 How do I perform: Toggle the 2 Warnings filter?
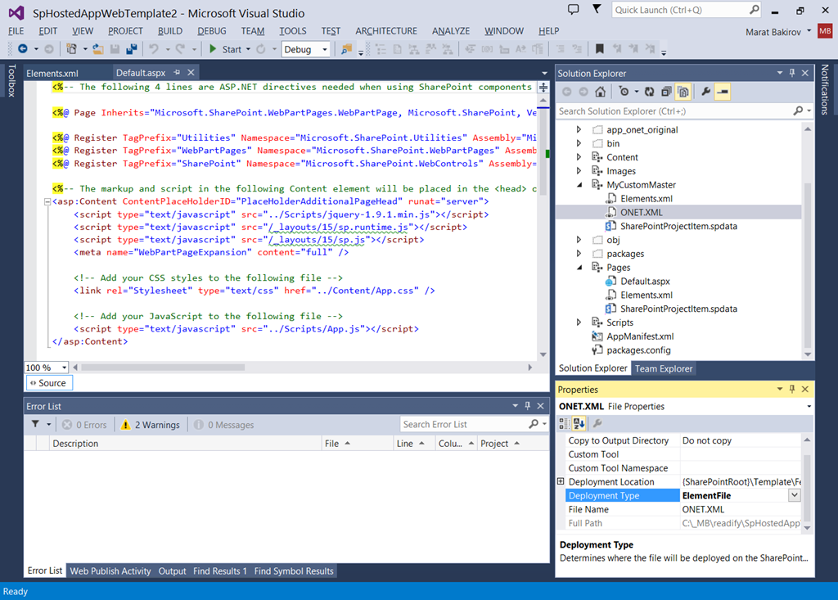pos(151,425)
